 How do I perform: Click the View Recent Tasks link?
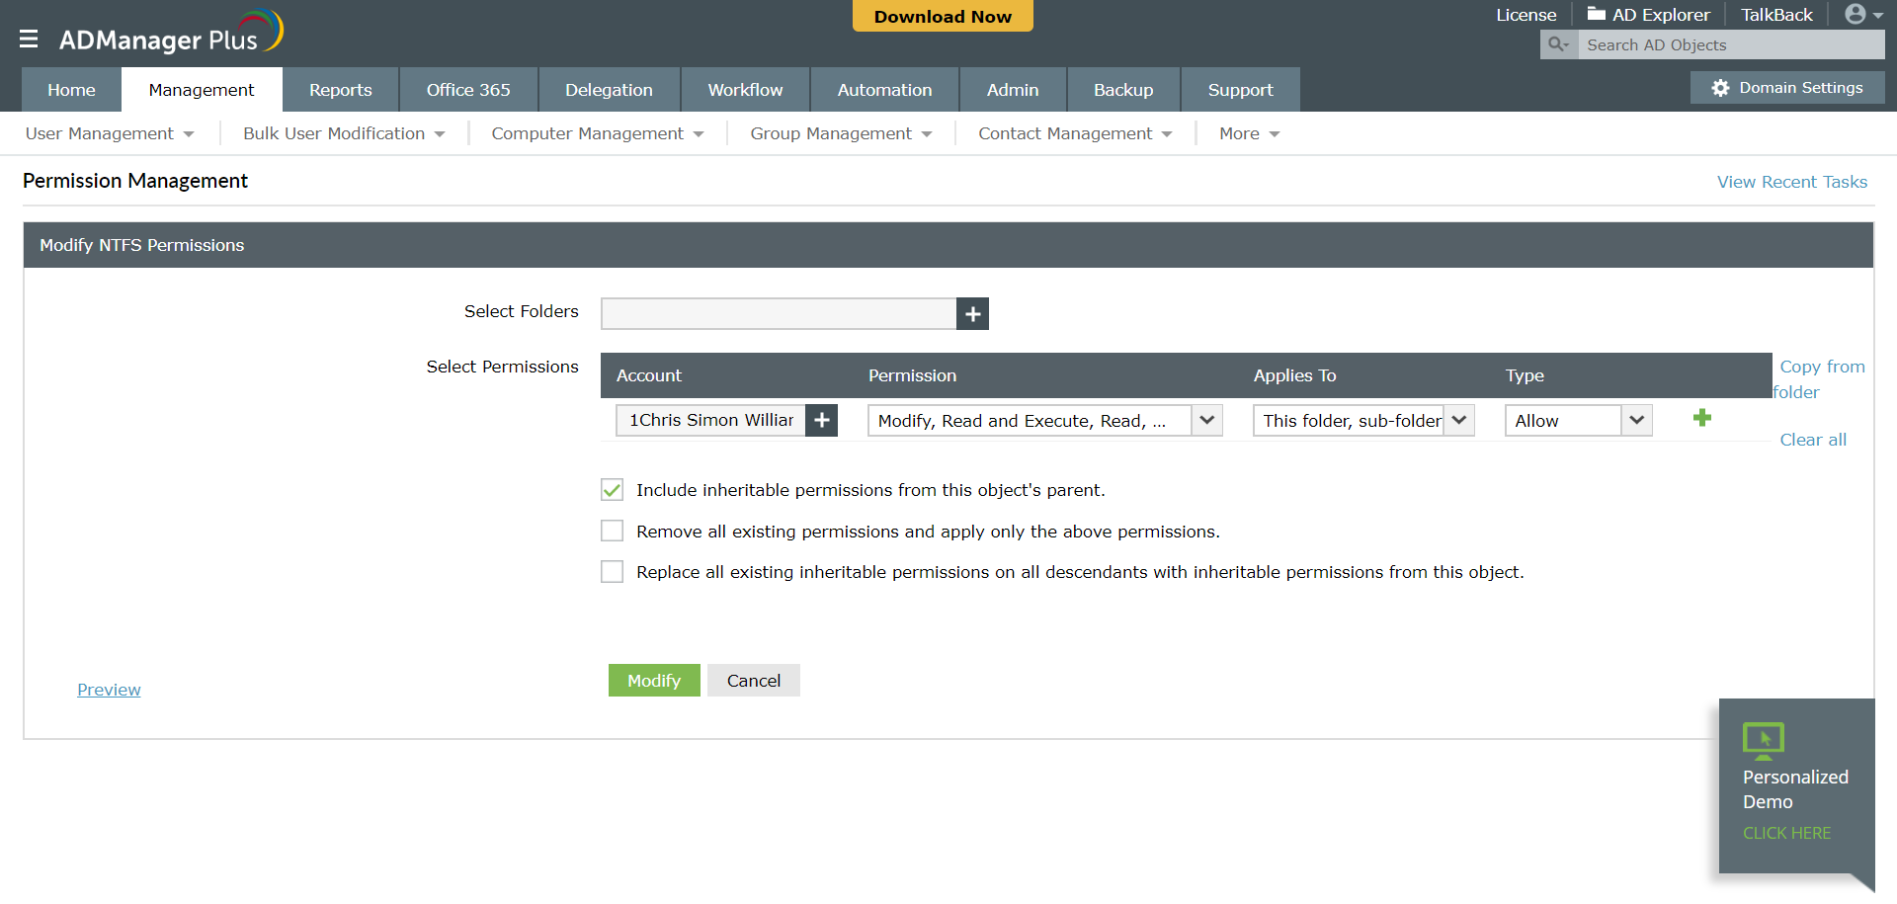coord(1792,182)
